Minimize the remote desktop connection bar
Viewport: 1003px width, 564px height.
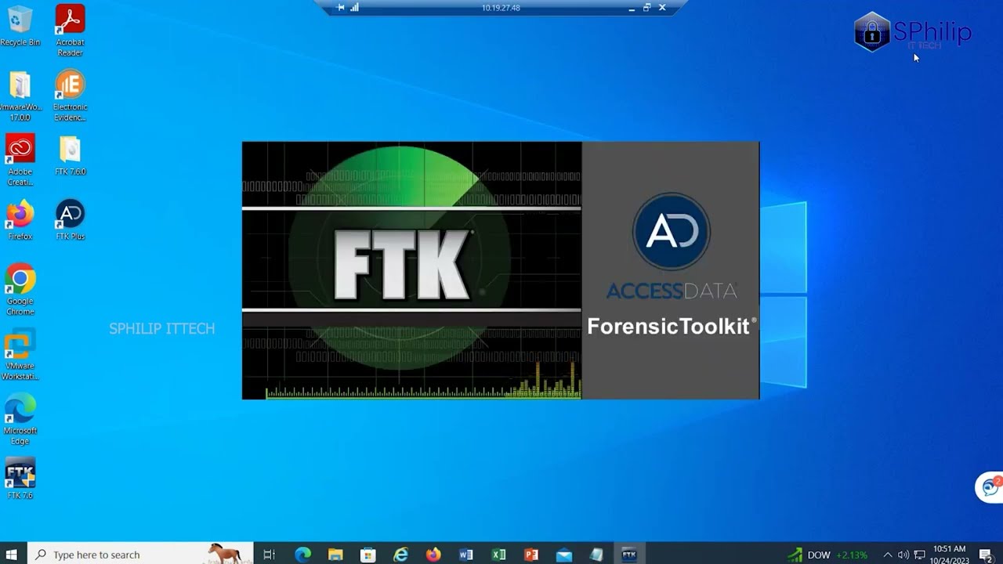(632, 7)
